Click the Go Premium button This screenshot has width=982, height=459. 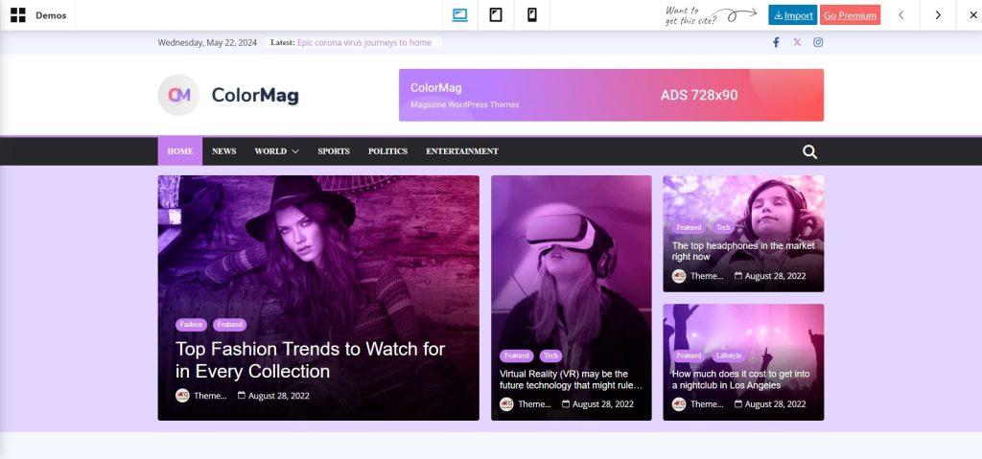coord(850,15)
